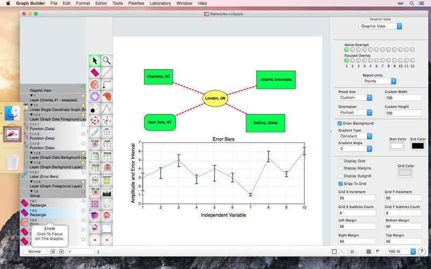Open the Orientation Portrait dropdown
The image size is (431, 269).
pos(354,114)
